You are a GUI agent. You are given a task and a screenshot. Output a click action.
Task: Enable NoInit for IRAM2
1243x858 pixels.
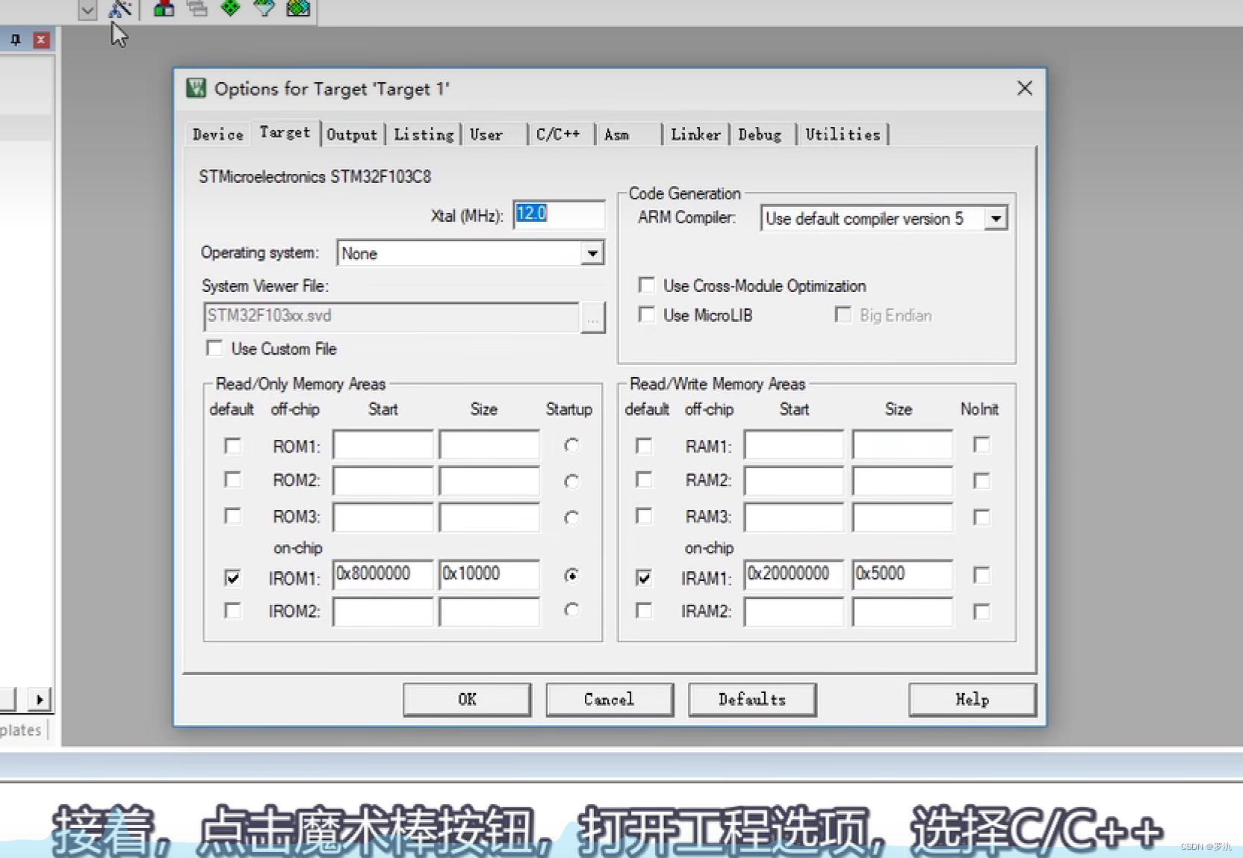coord(982,612)
